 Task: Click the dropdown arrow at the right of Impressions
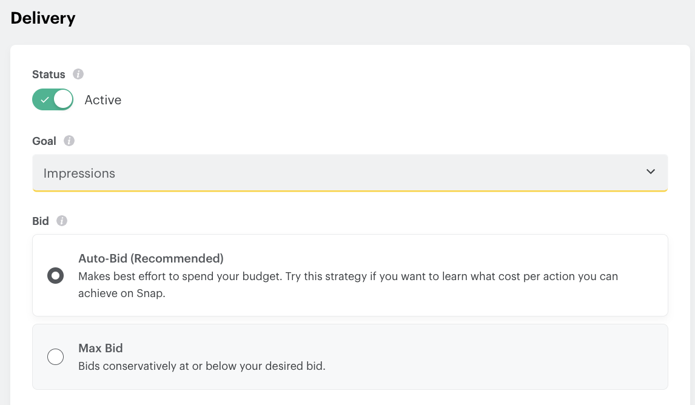(651, 172)
